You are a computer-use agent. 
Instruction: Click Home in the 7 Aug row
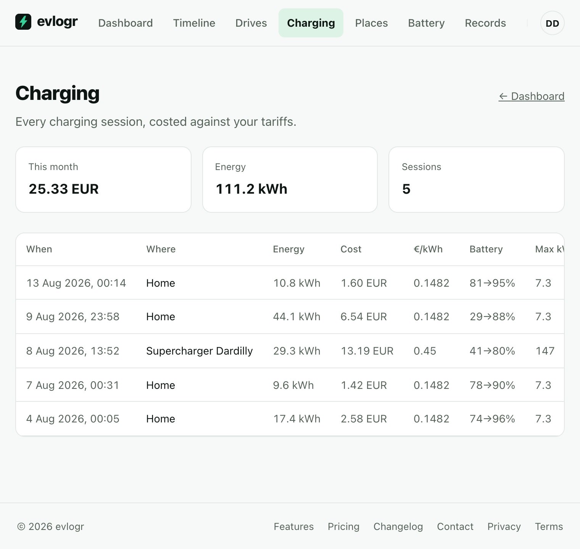click(x=161, y=385)
